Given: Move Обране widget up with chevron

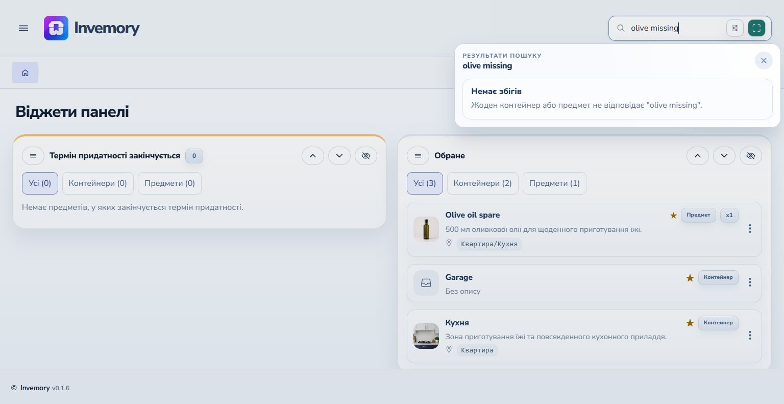Looking at the screenshot, I should (x=698, y=156).
